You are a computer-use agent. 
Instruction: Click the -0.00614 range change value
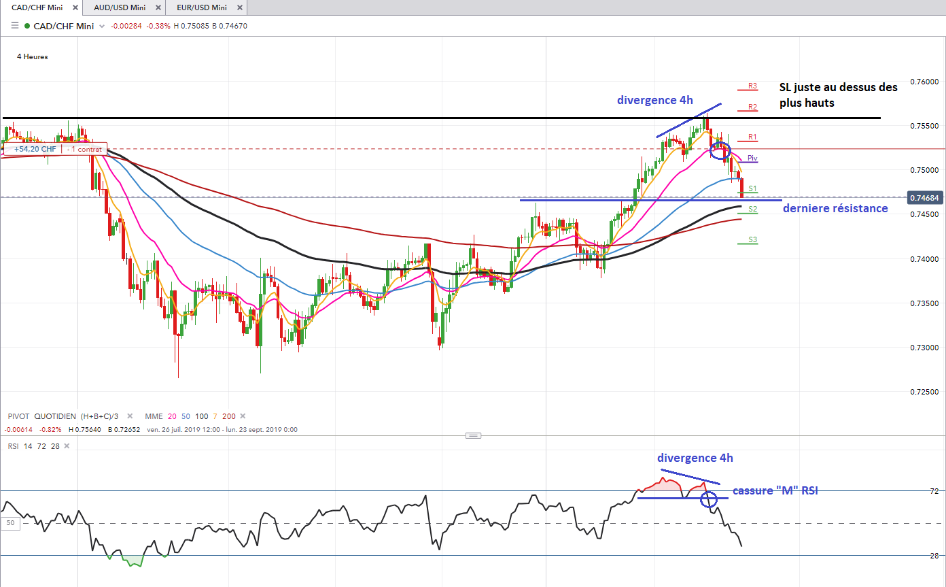coord(18,430)
